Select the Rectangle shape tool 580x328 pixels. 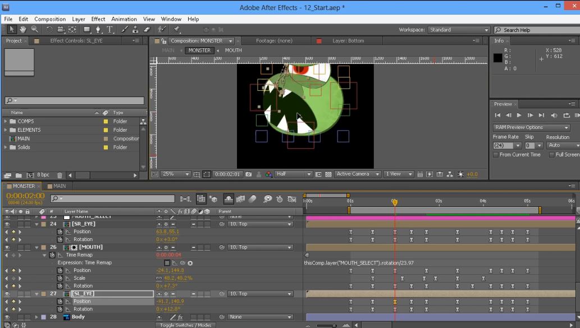(87, 30)
